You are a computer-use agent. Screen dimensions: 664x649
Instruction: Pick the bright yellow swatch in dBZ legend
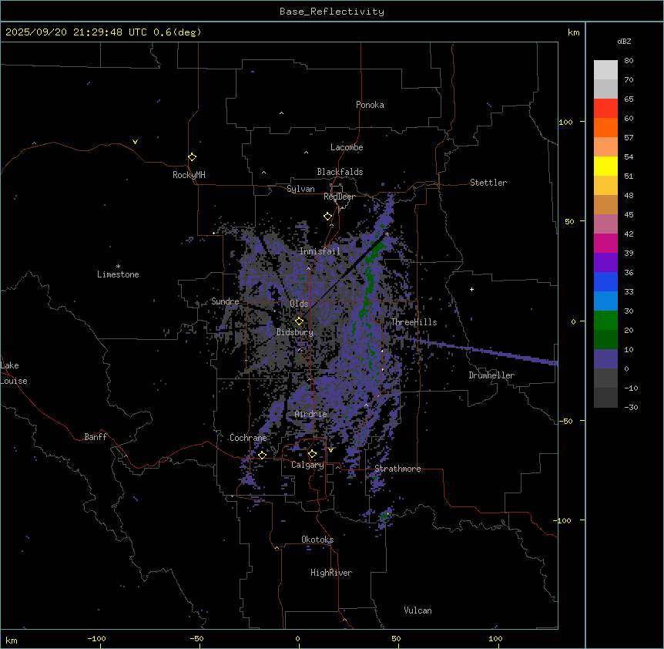[x=605, y=166]
